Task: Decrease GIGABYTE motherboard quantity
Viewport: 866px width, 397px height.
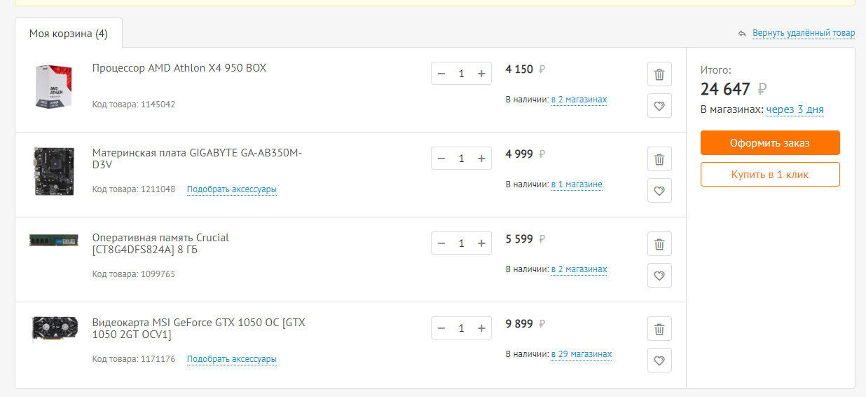Action: pos(441,159)
